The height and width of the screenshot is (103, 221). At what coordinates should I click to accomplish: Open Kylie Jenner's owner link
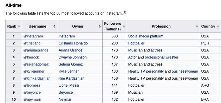pyautogui.click(x=69, y=72)
